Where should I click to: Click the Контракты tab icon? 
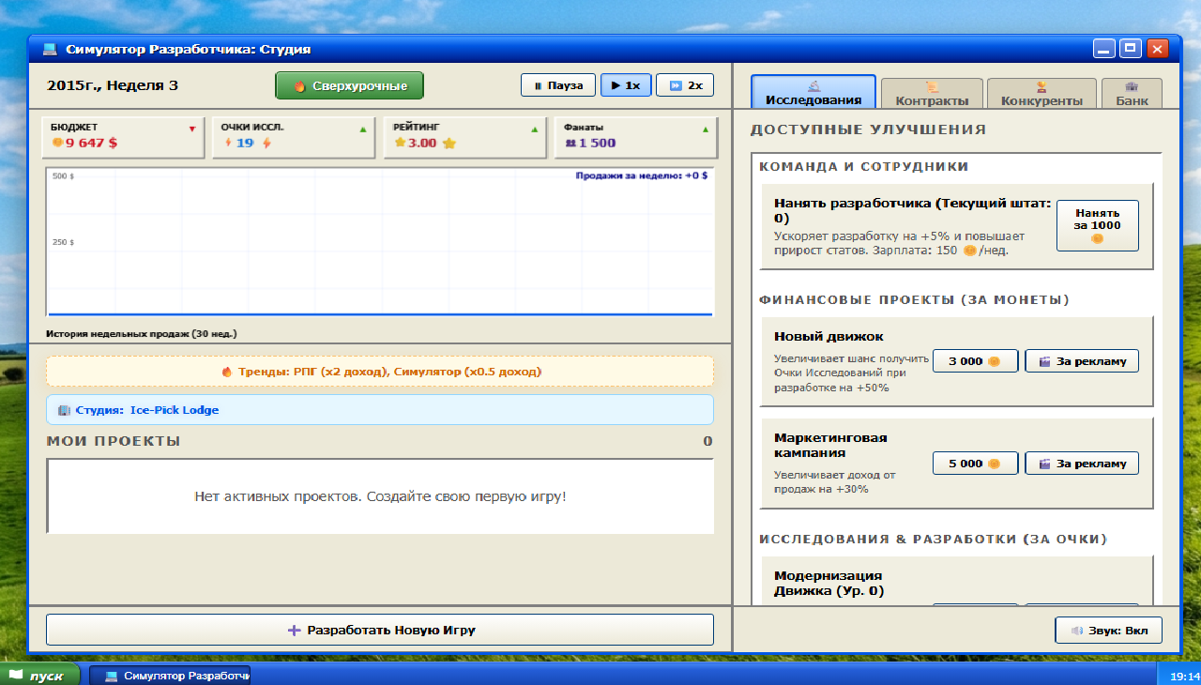tap(933, 86)
